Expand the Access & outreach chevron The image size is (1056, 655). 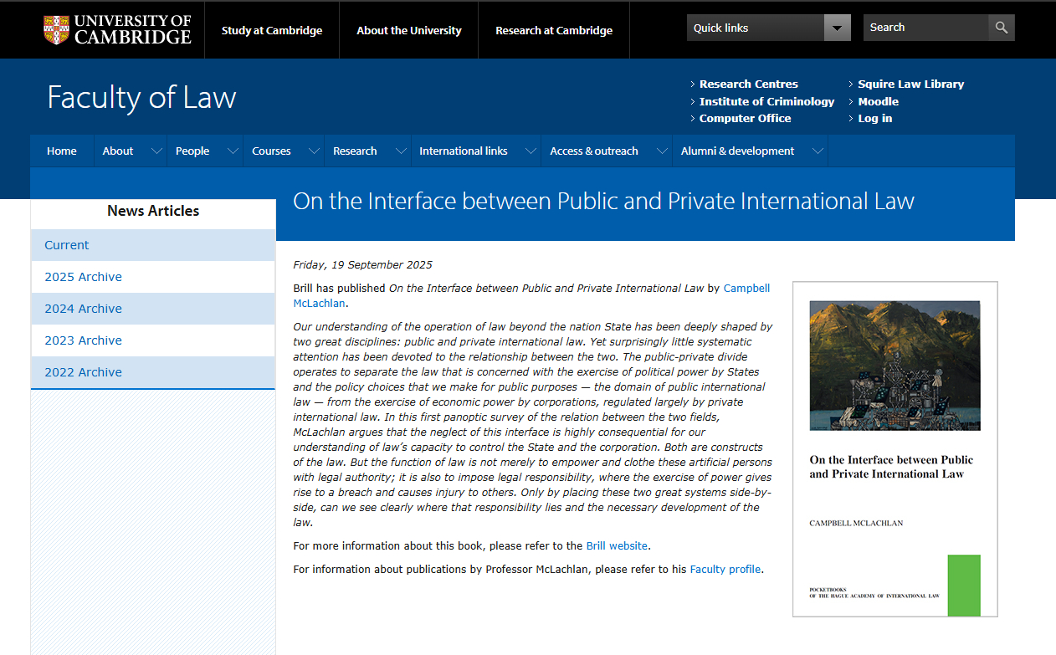[x=661, y=151]
